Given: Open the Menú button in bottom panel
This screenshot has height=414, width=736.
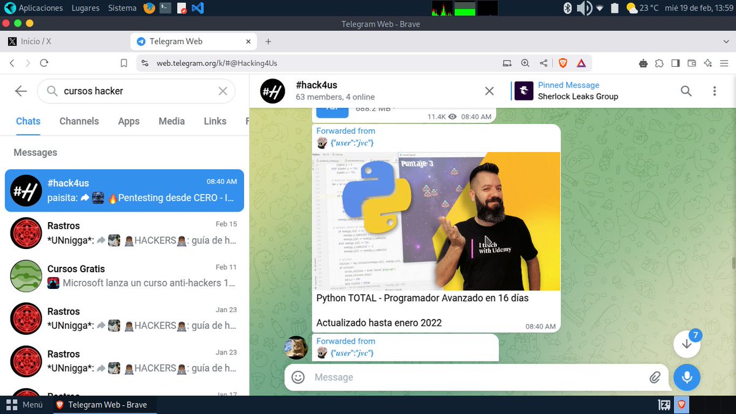Looking at the screenshot, I should (25, 405).
